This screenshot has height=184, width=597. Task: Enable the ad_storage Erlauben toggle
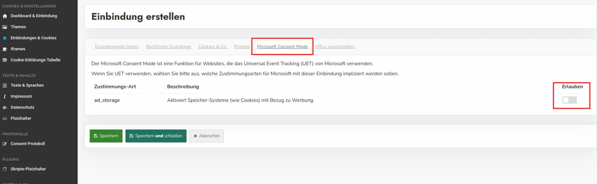[x=569, y=100]
